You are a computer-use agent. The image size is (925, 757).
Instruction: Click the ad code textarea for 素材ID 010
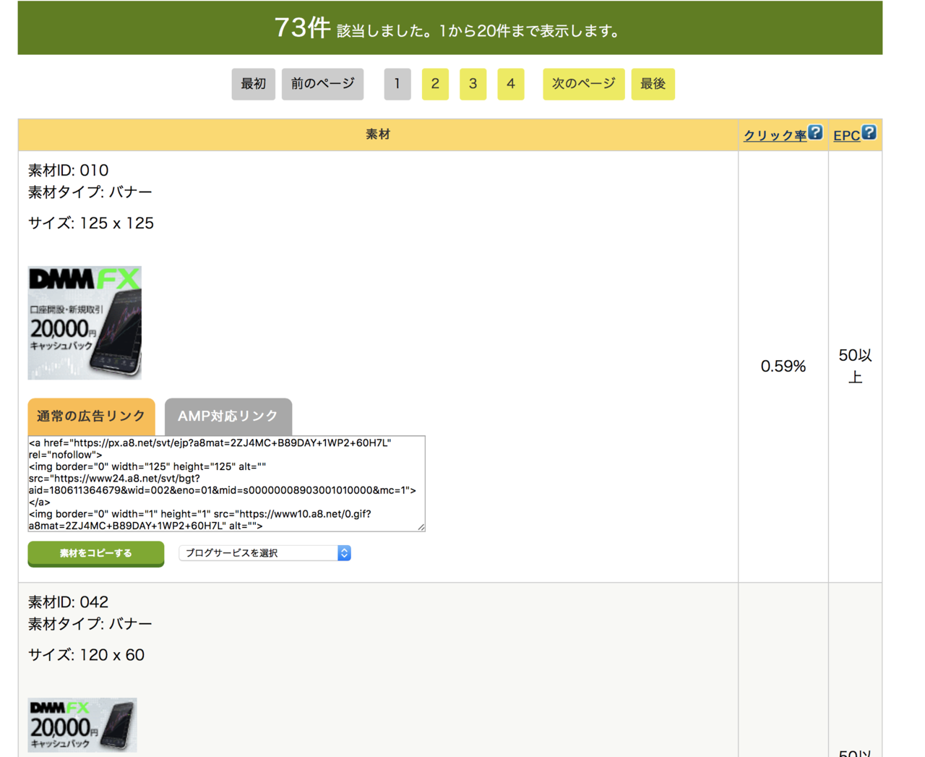click(x=226, y=484)
